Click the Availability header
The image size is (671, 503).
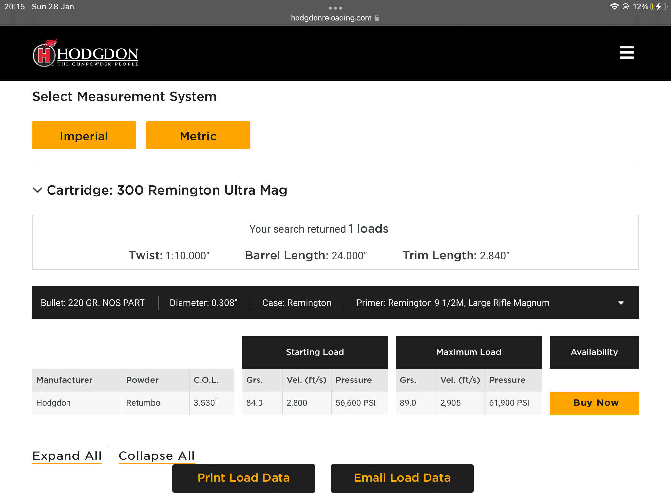pyautogui.click(x=594, y=352)
